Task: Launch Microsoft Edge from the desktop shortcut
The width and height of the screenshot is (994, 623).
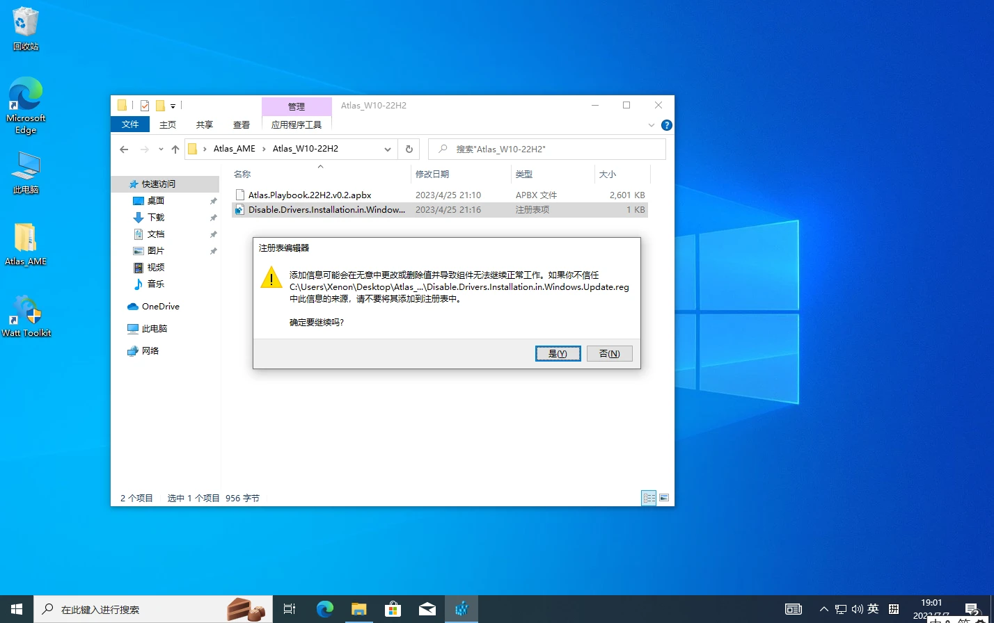Action: pyautogui.click(x=26, y=106)
